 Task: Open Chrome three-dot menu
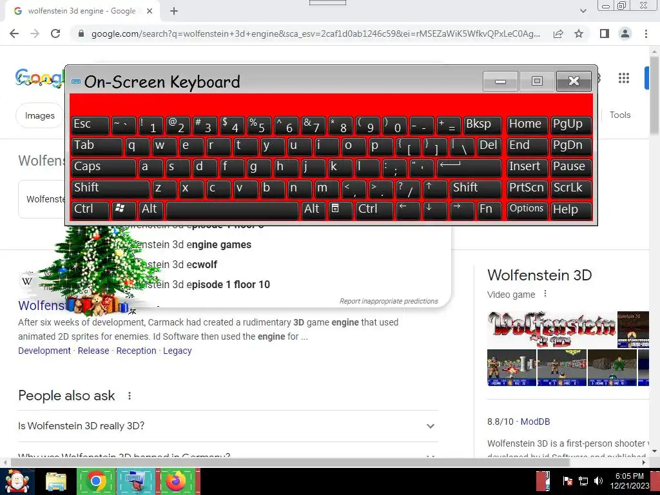(646, 34)
